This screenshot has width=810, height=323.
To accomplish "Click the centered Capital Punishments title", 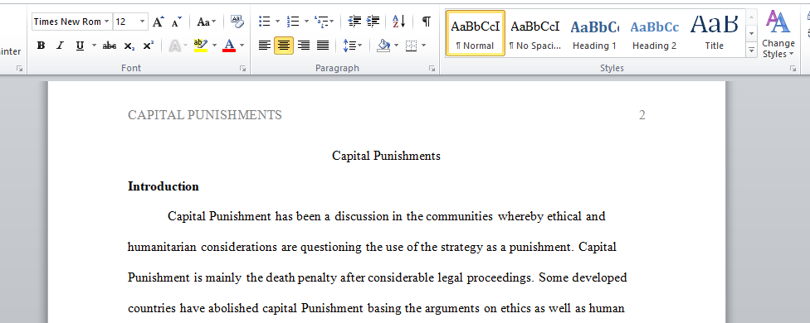I will [387, 156].
